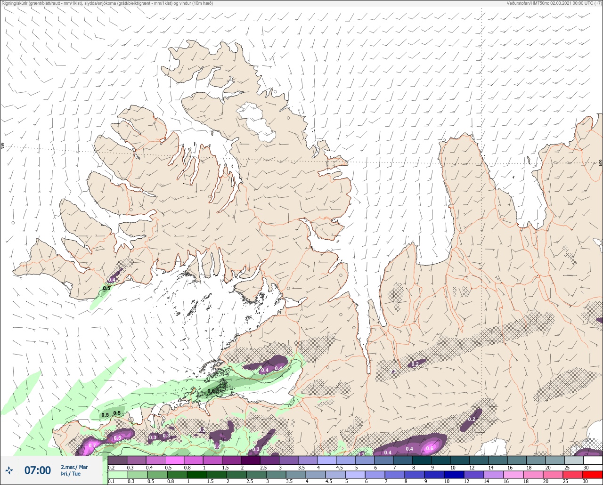Click the N99 label on right edge

pos(601,163)
